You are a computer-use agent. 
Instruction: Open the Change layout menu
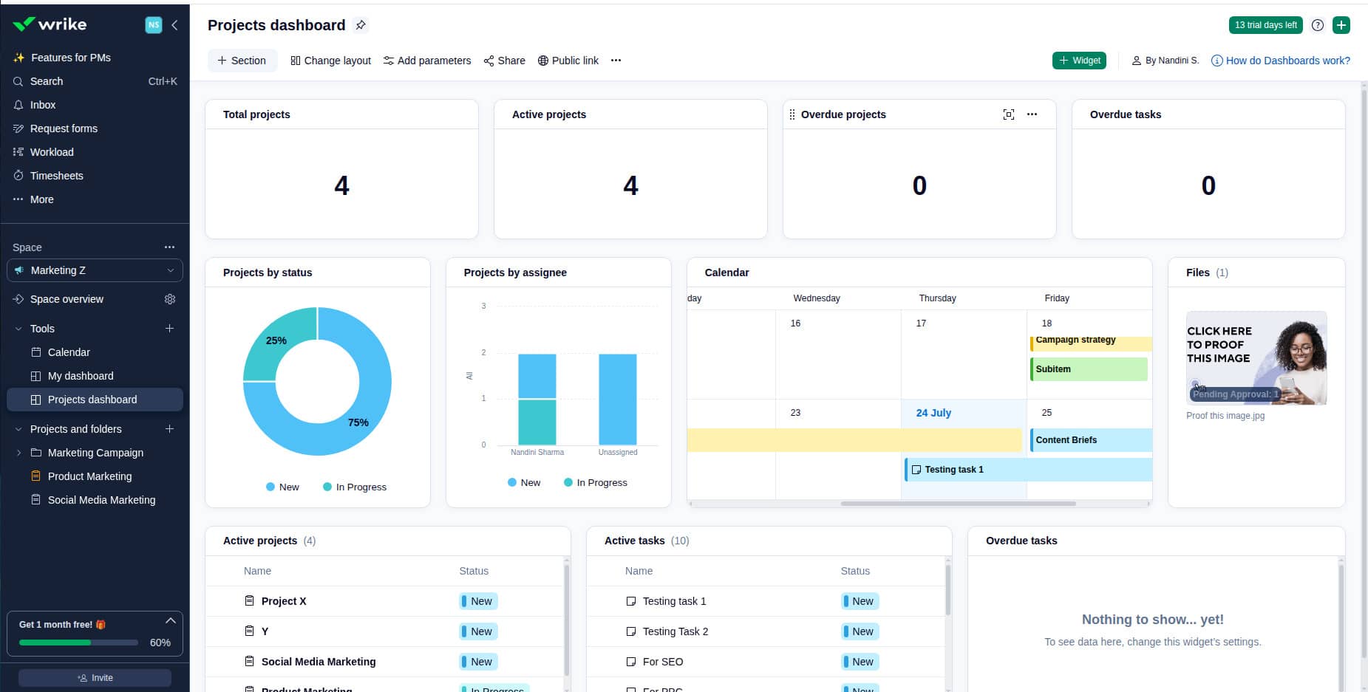tap(330, 61)
